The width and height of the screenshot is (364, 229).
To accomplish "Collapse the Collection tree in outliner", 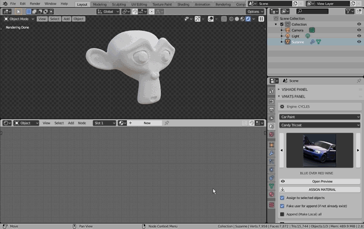I will 276,24.
